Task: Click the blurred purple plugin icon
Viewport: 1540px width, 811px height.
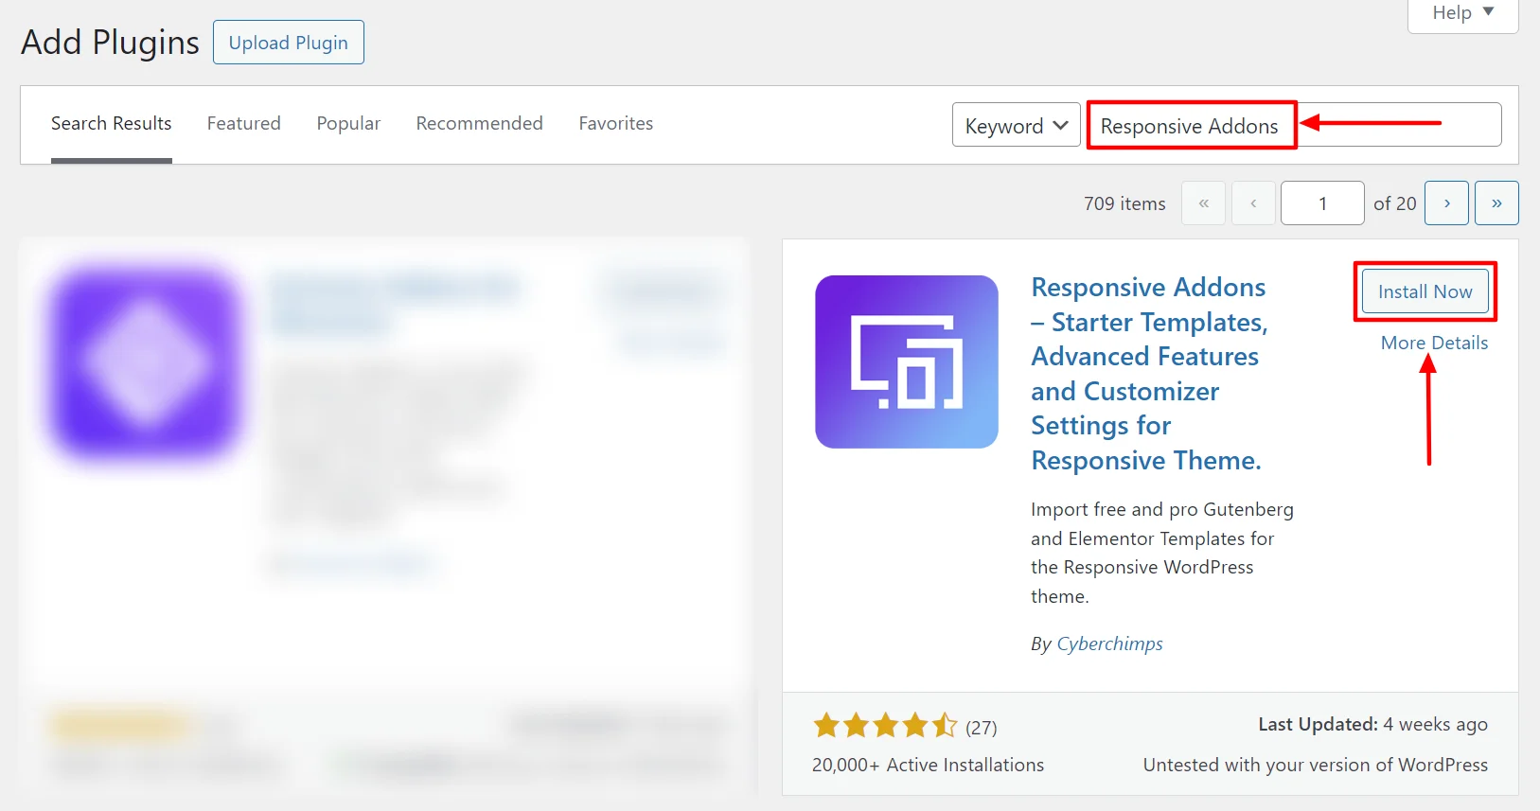Action: tap(145, 362)
